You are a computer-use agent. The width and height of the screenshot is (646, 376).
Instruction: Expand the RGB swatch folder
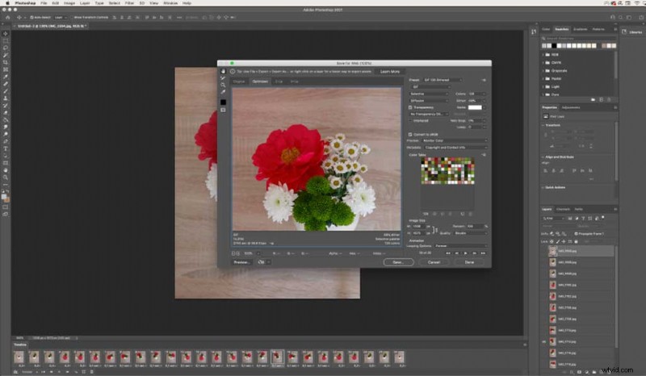pos(543,55)
